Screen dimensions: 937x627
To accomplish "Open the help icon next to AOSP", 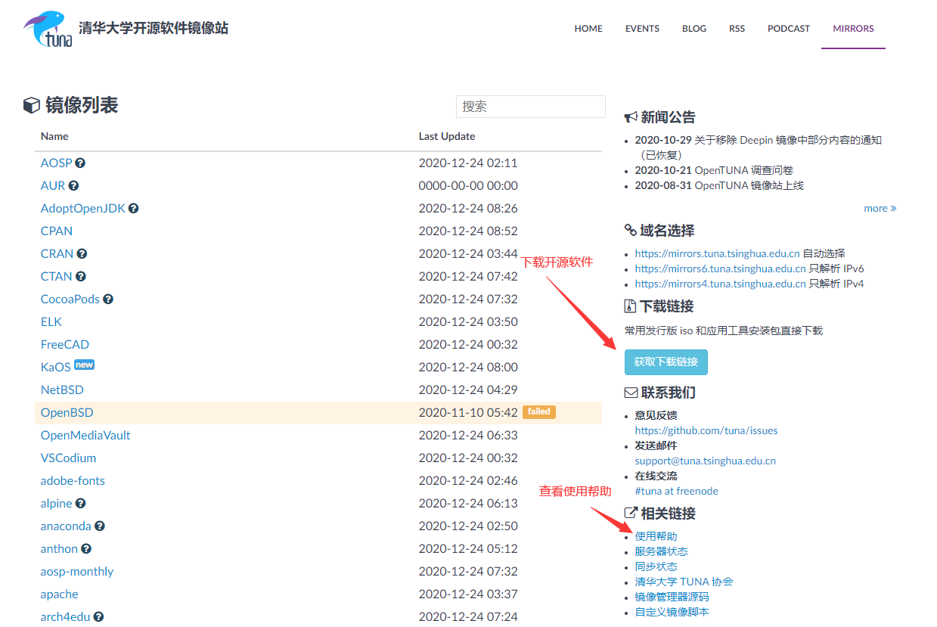I will (80, 163).
